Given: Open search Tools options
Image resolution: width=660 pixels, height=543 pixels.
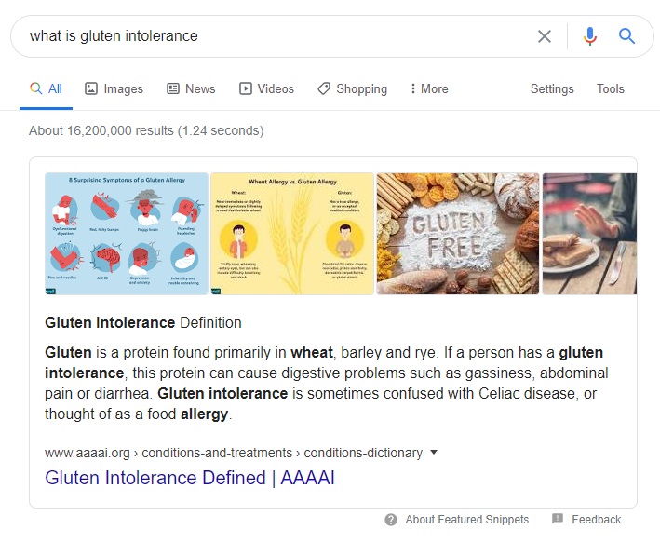Looking at the screenshot, I should [x=611, y=88].
